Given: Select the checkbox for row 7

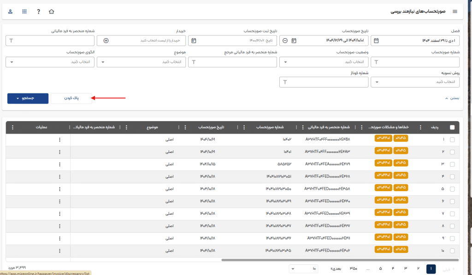Looking at the screenshot, I should (x=452, y=214).
